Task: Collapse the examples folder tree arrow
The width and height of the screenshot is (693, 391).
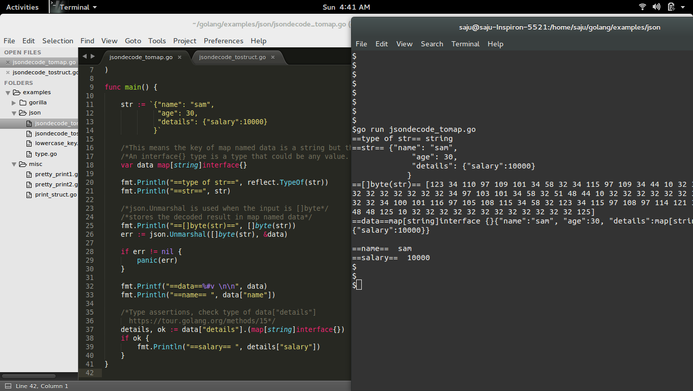Action: click(x=8, y=93)
